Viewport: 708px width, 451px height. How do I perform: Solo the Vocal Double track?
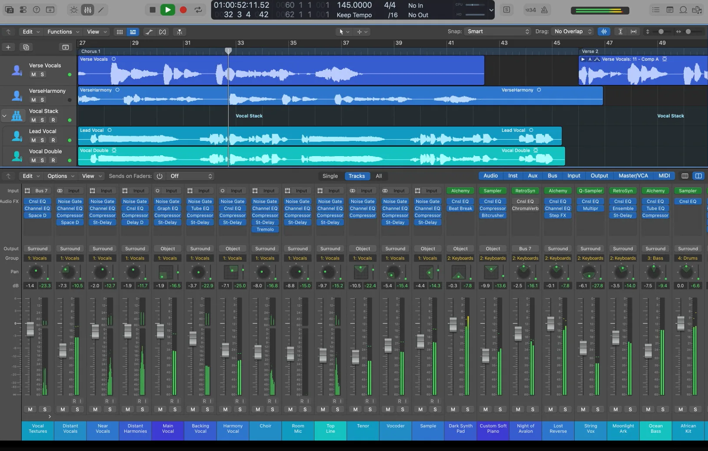[42, 160]
